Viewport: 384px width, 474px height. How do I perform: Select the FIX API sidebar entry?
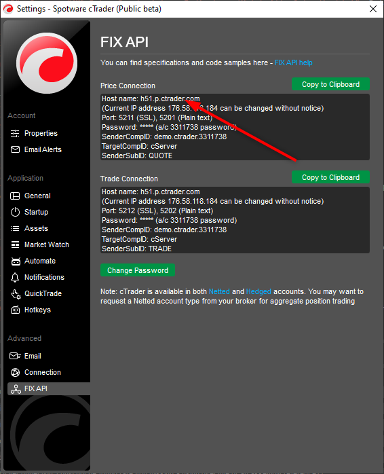[x=49, y=388]
